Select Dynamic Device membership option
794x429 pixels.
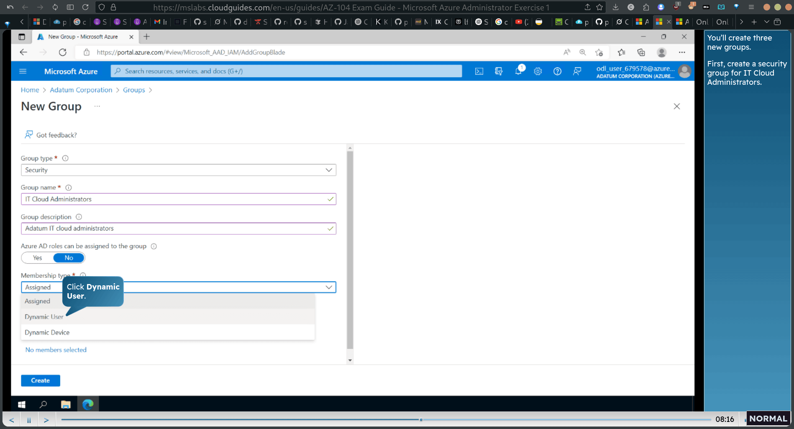pos(168,333)
